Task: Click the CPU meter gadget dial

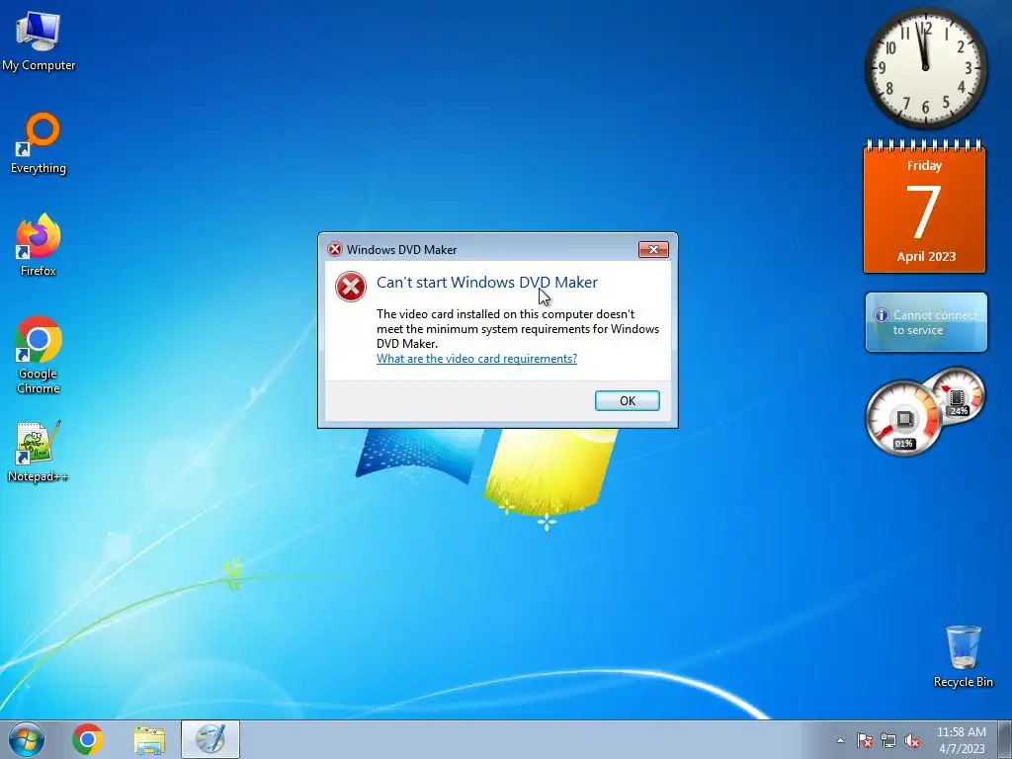Action: 903,418
